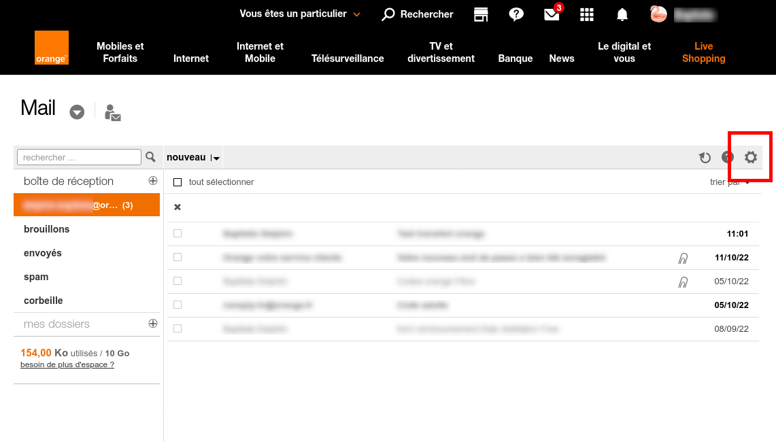The image size is (776, 442).
Task: Open the message received at 11:01
Action: [x=462, y=234]
